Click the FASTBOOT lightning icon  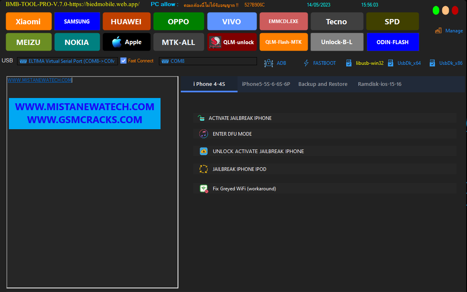(306, 63)
